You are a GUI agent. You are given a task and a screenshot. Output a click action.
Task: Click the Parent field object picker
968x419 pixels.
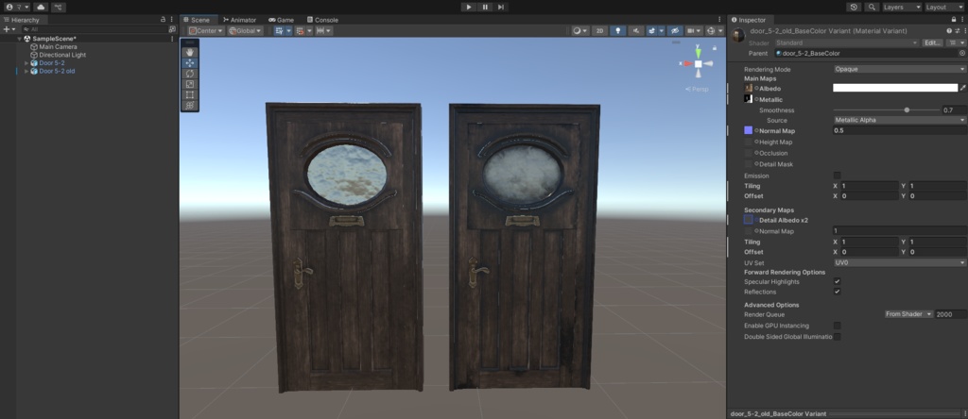961,54
